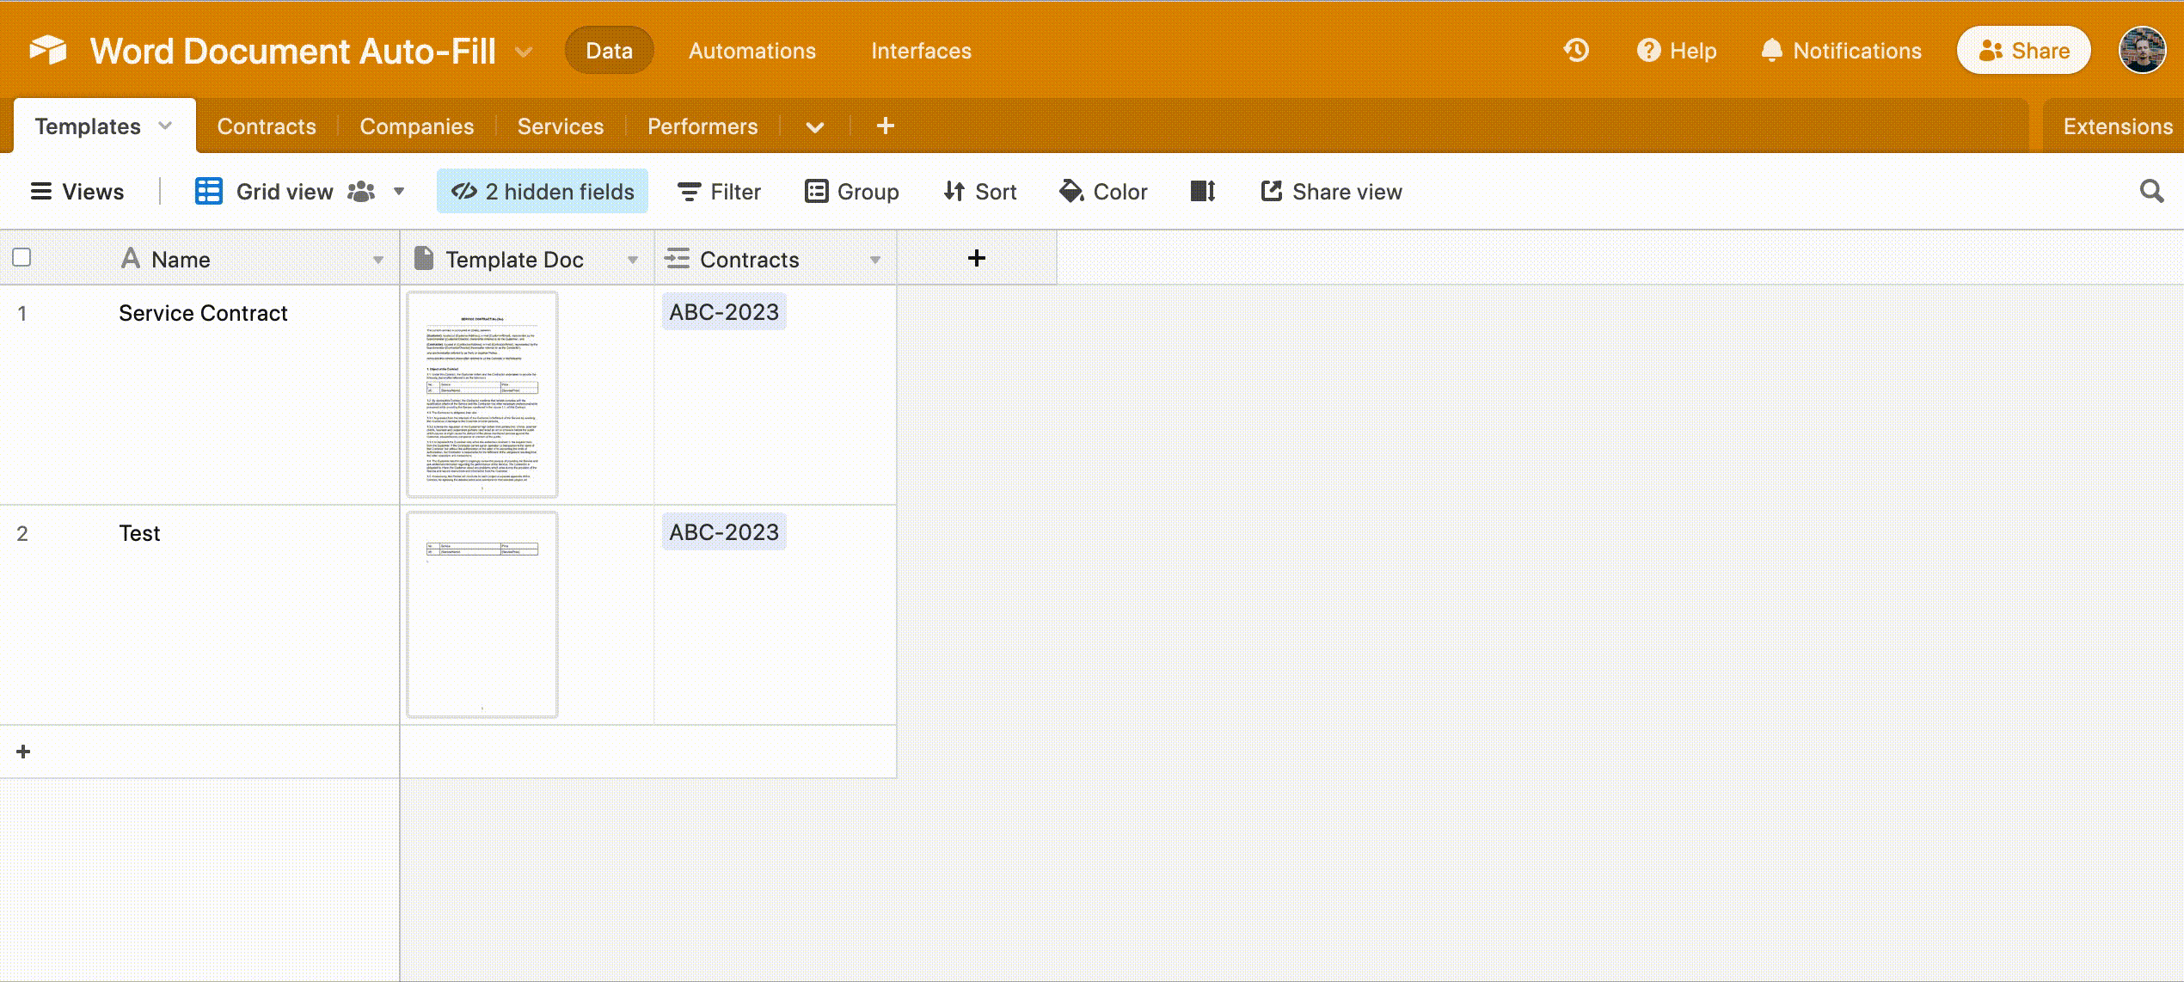Open the base history clock icon
The image size is (2184, 982).
click(x=1575, y=51)
